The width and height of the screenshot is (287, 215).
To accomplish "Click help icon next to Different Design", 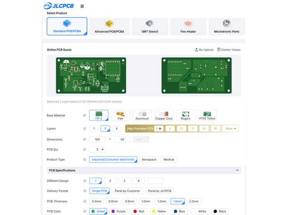I will click(85, 181).
